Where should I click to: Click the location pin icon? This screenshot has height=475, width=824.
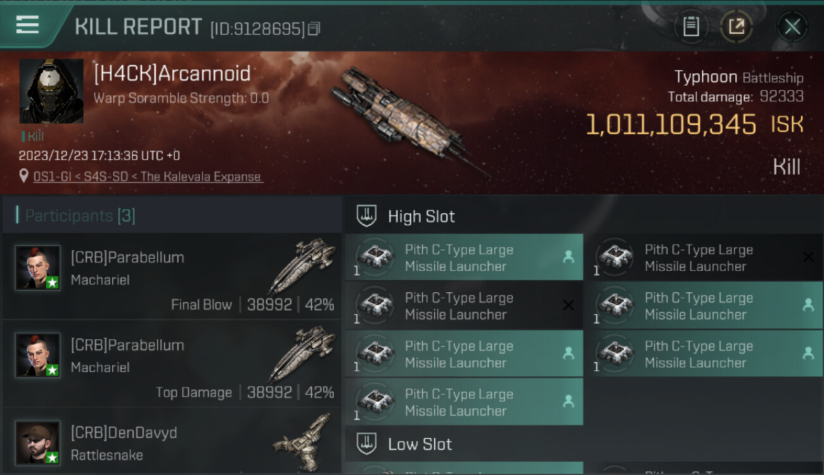(24, 176)
